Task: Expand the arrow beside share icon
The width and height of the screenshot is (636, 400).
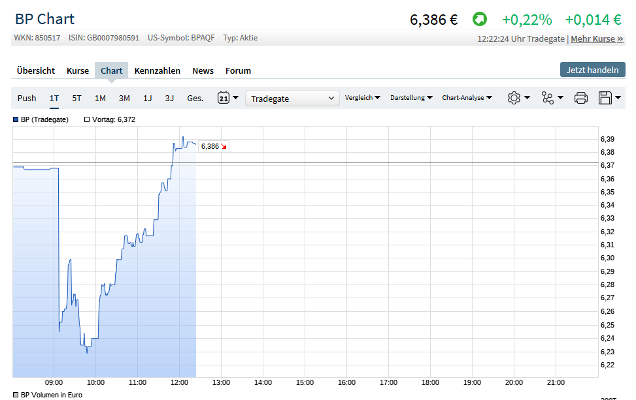Action: pyautogui.click(x=560, y=98)
